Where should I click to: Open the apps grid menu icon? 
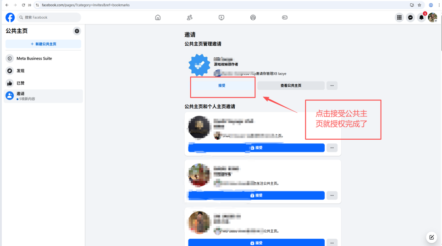(399, 17)
